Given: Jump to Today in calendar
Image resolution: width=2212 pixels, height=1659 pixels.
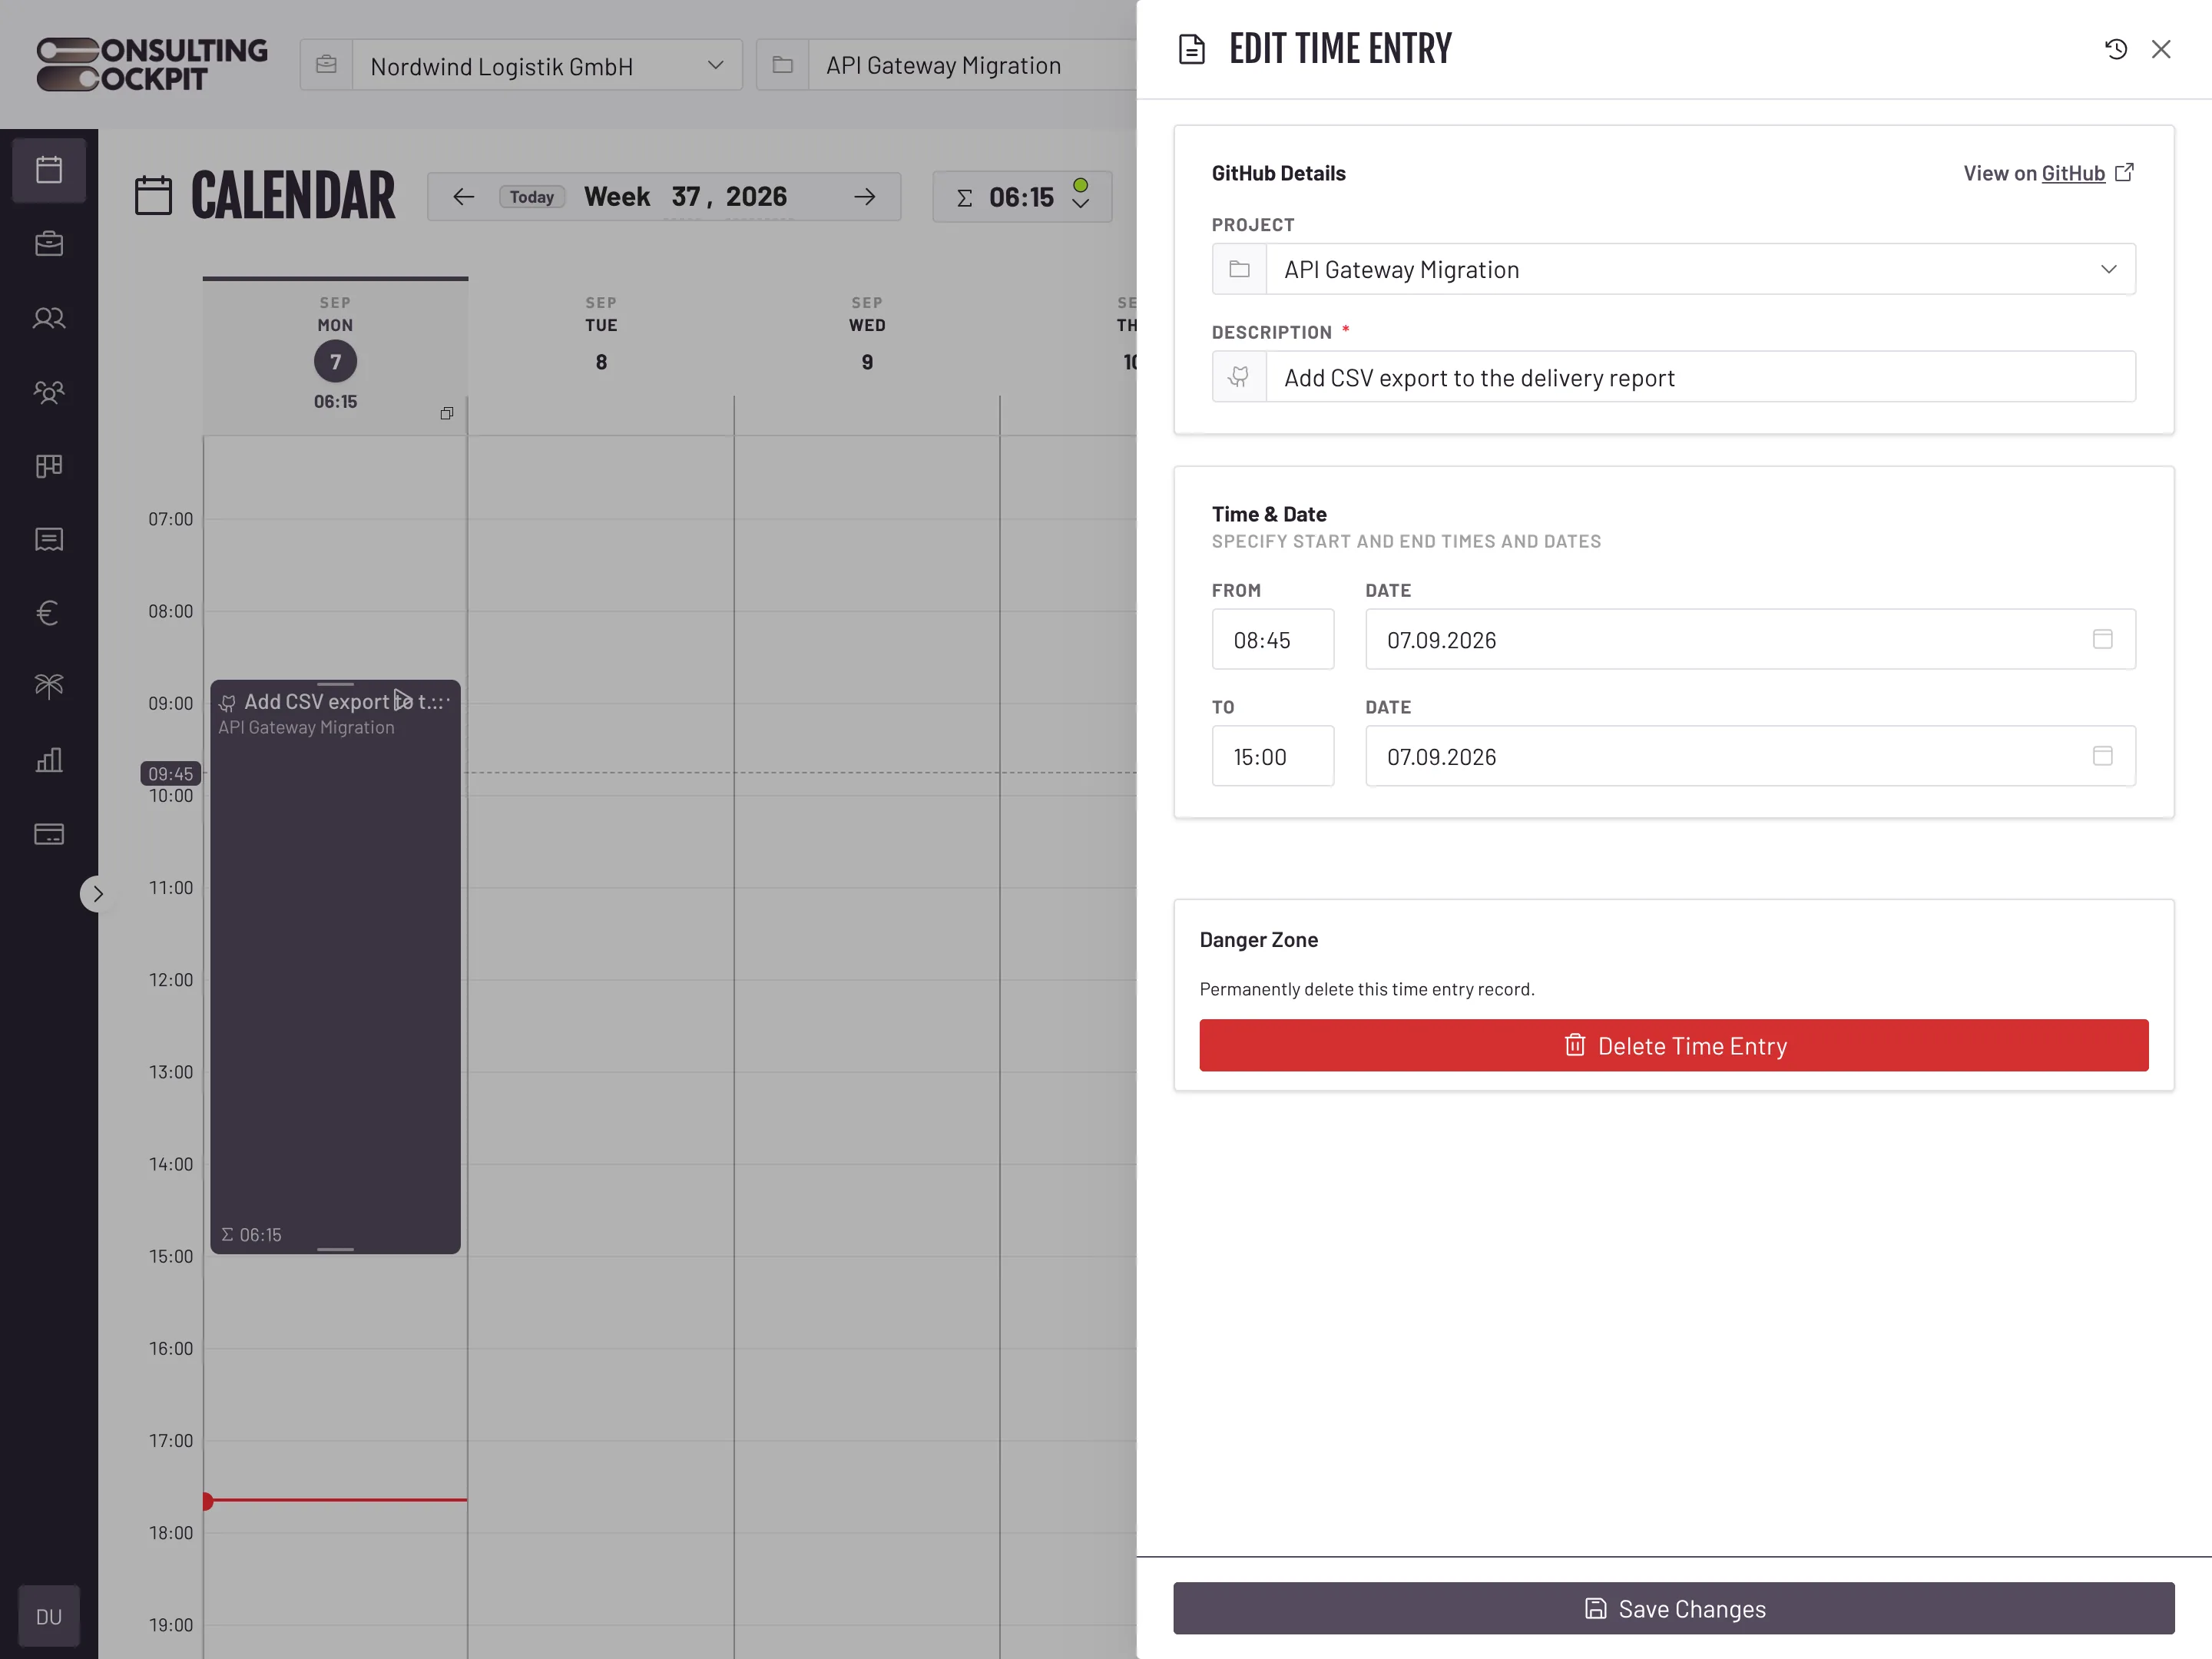Looking at the screenshot, I should [532, 197].
